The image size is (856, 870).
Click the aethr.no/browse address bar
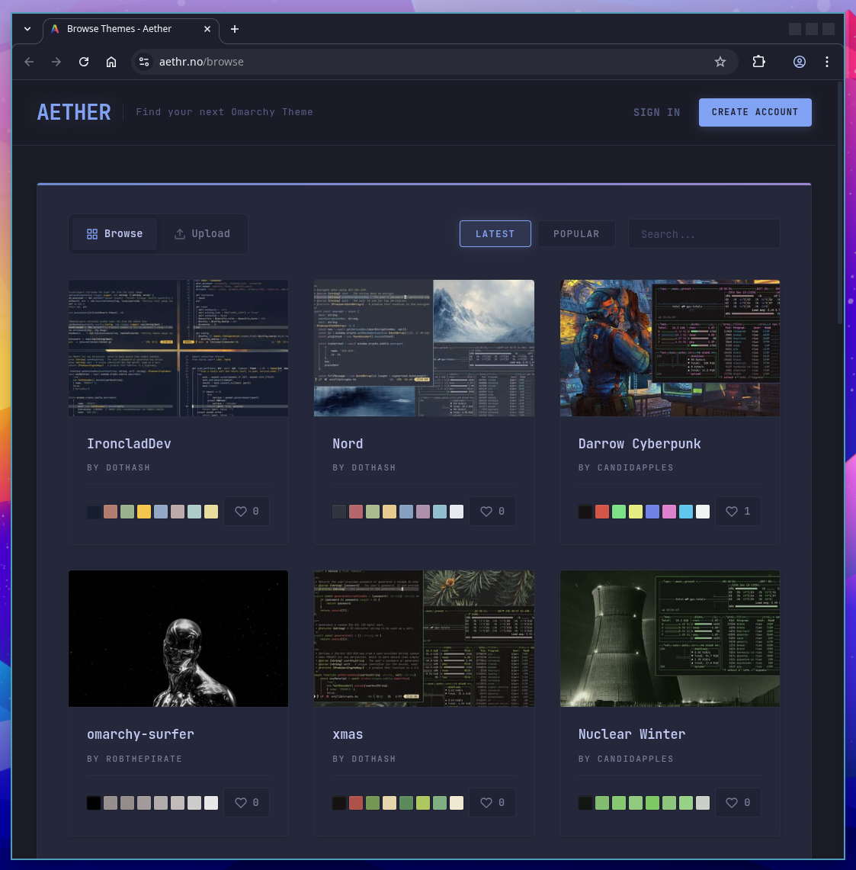[434, 62]
